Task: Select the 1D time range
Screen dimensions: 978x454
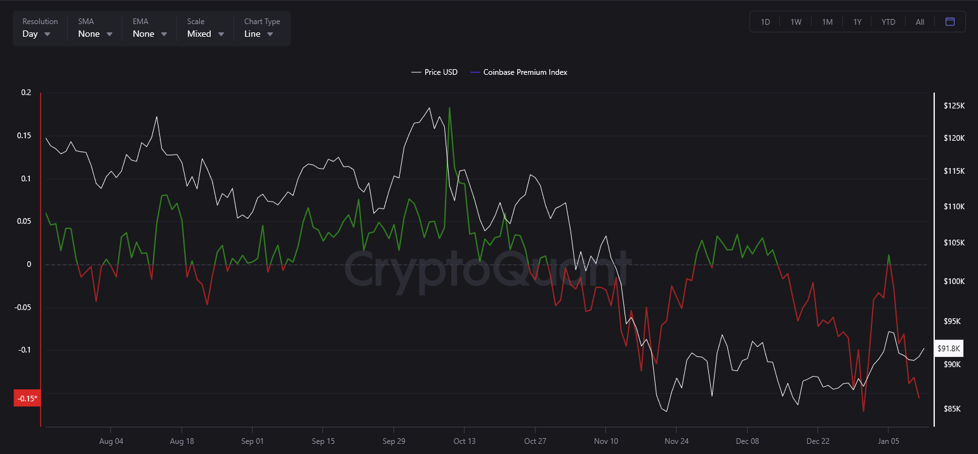Action: tap(765, 22)
